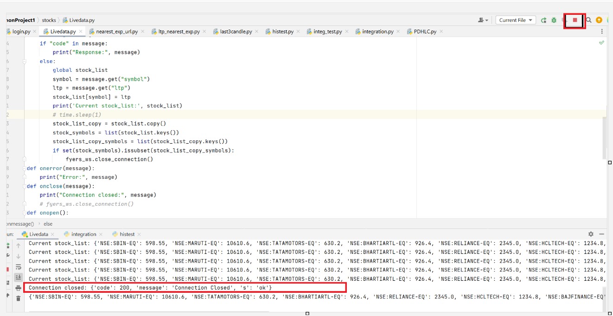
Task: Toggle scroll to end in console
Action: tap(19, 277)
